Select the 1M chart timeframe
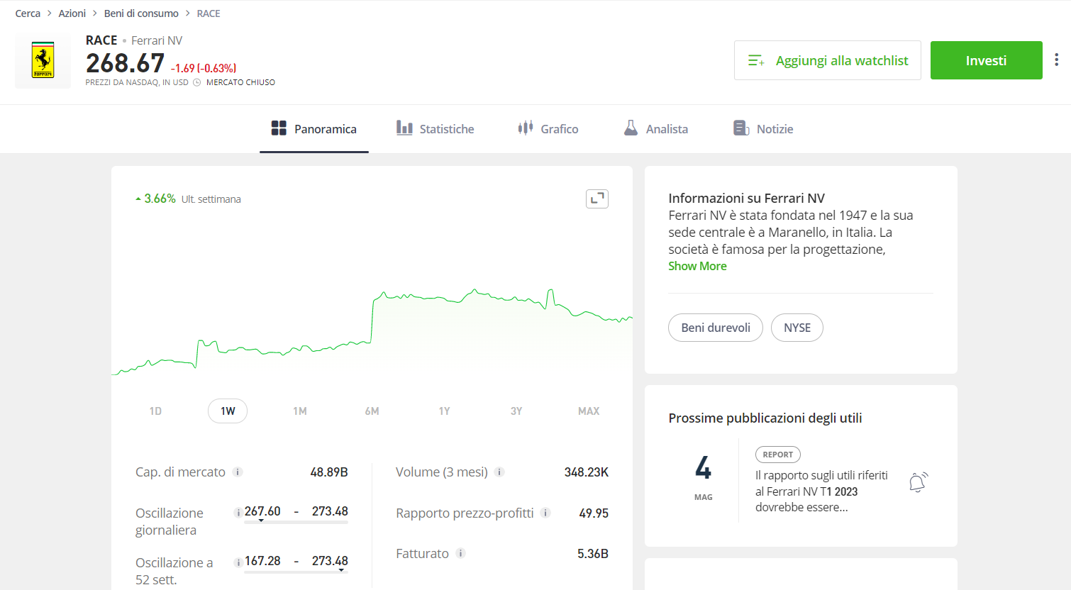The height and width of the screenshot is (590, 1071). [x=300, y=411]
